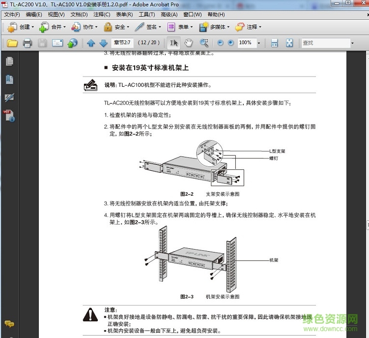Go to previous page with up arrow
The height and width of the screenshot is (338, 369).
click(x=91, y=43)
